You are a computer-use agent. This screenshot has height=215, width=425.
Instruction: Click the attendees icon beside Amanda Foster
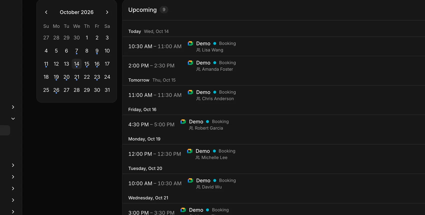198,69
